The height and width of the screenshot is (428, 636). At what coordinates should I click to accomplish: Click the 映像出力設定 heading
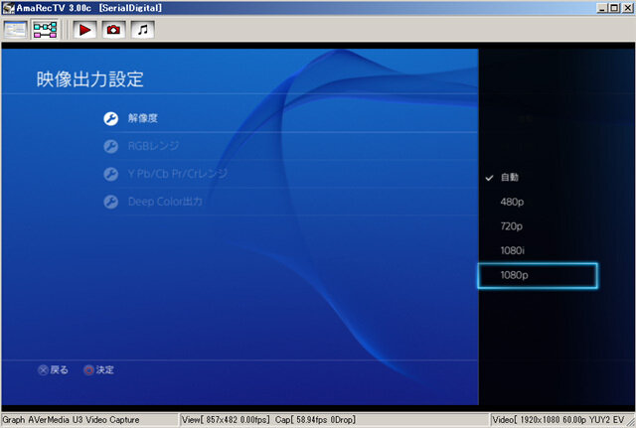point(90,79)
